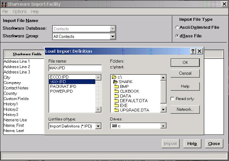Click the Sharkware app icon in title bar

click(x=4, y=4)
